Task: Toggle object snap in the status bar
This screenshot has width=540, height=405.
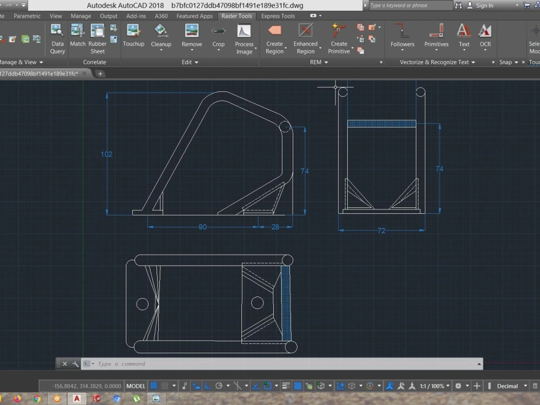Action: tap(267, 386)
